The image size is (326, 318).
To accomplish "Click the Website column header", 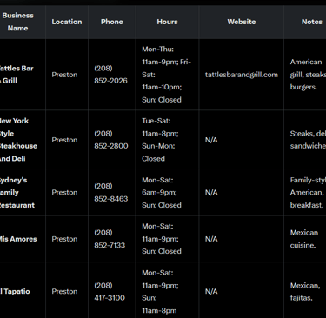I will [x=242, y=22].
